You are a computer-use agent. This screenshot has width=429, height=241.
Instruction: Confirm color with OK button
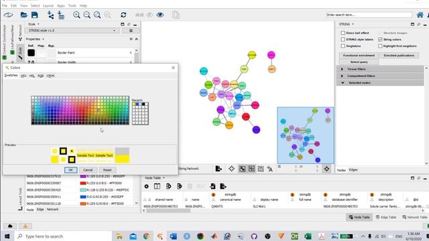[70, 170]
